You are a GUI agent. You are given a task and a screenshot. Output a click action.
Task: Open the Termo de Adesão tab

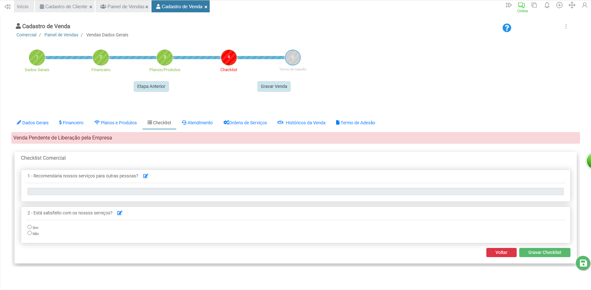355,123
